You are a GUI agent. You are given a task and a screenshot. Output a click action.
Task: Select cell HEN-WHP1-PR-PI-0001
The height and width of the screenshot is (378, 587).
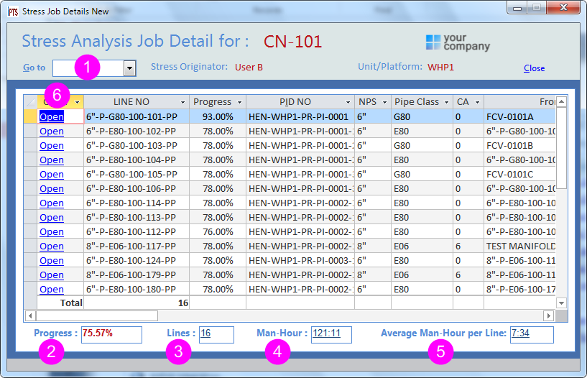tap(300, 116)
